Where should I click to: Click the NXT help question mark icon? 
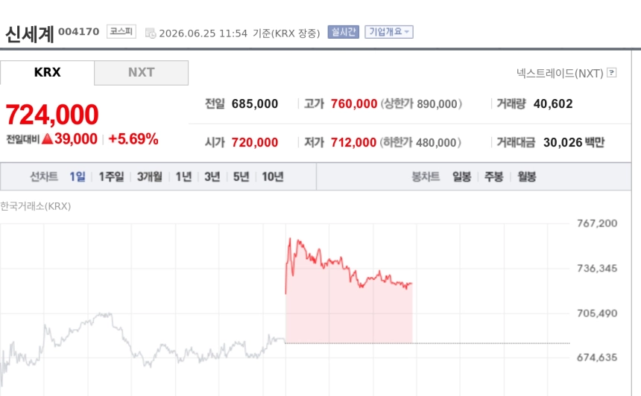[612, 73]
